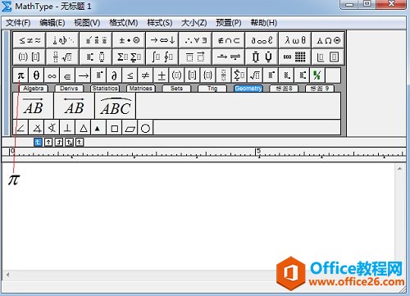
Task: Open the arrow symbols palette (→⇔↓)
Action: [x=162, y=40]
